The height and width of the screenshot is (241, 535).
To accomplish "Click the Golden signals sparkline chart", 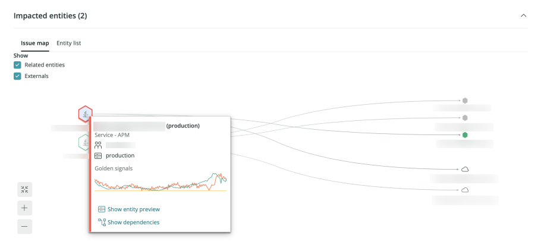I will coord(160,182).
